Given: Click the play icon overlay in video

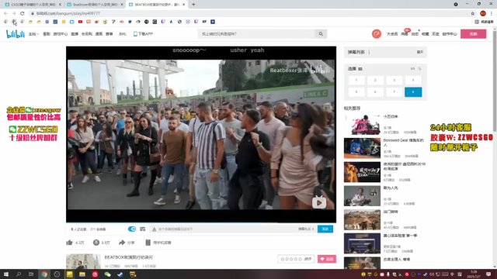Looking at the screenshot, I should tap(319, 202).
